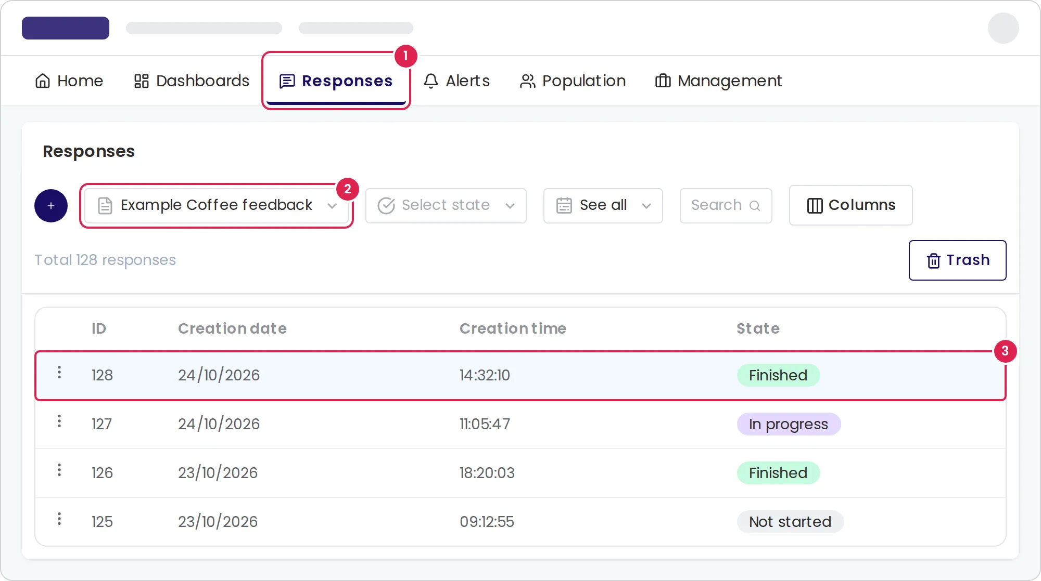
Task: Click the round plus add-response button
Action: tap(51, 206)
